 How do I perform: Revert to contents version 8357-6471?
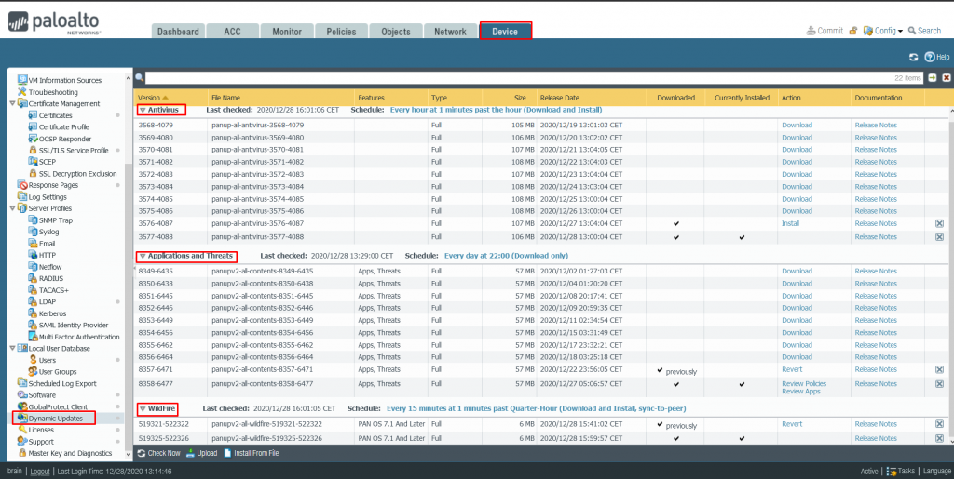click(x=792, y=369)
